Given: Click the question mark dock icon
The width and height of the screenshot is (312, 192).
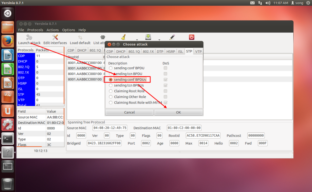Looking at the screenshot, I should click(x=7, y=152).
